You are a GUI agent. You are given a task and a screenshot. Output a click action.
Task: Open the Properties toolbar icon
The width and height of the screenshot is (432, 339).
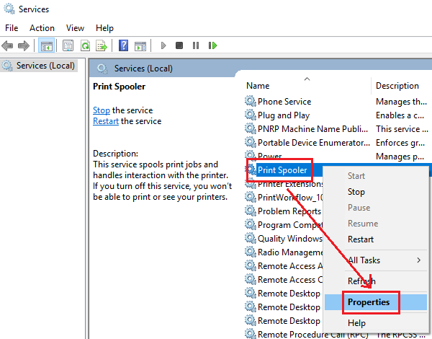click(x=68, y=45)
